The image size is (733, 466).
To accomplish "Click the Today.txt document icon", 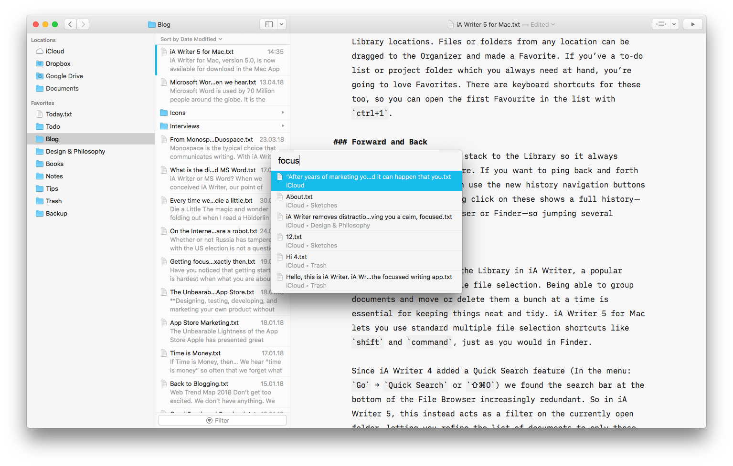I will coord(40,114).
